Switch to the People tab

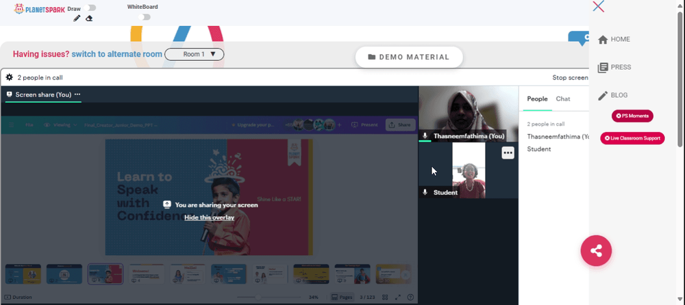(537, 99)
